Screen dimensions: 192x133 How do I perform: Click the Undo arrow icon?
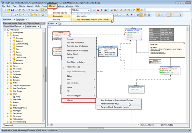click(5, 15)
